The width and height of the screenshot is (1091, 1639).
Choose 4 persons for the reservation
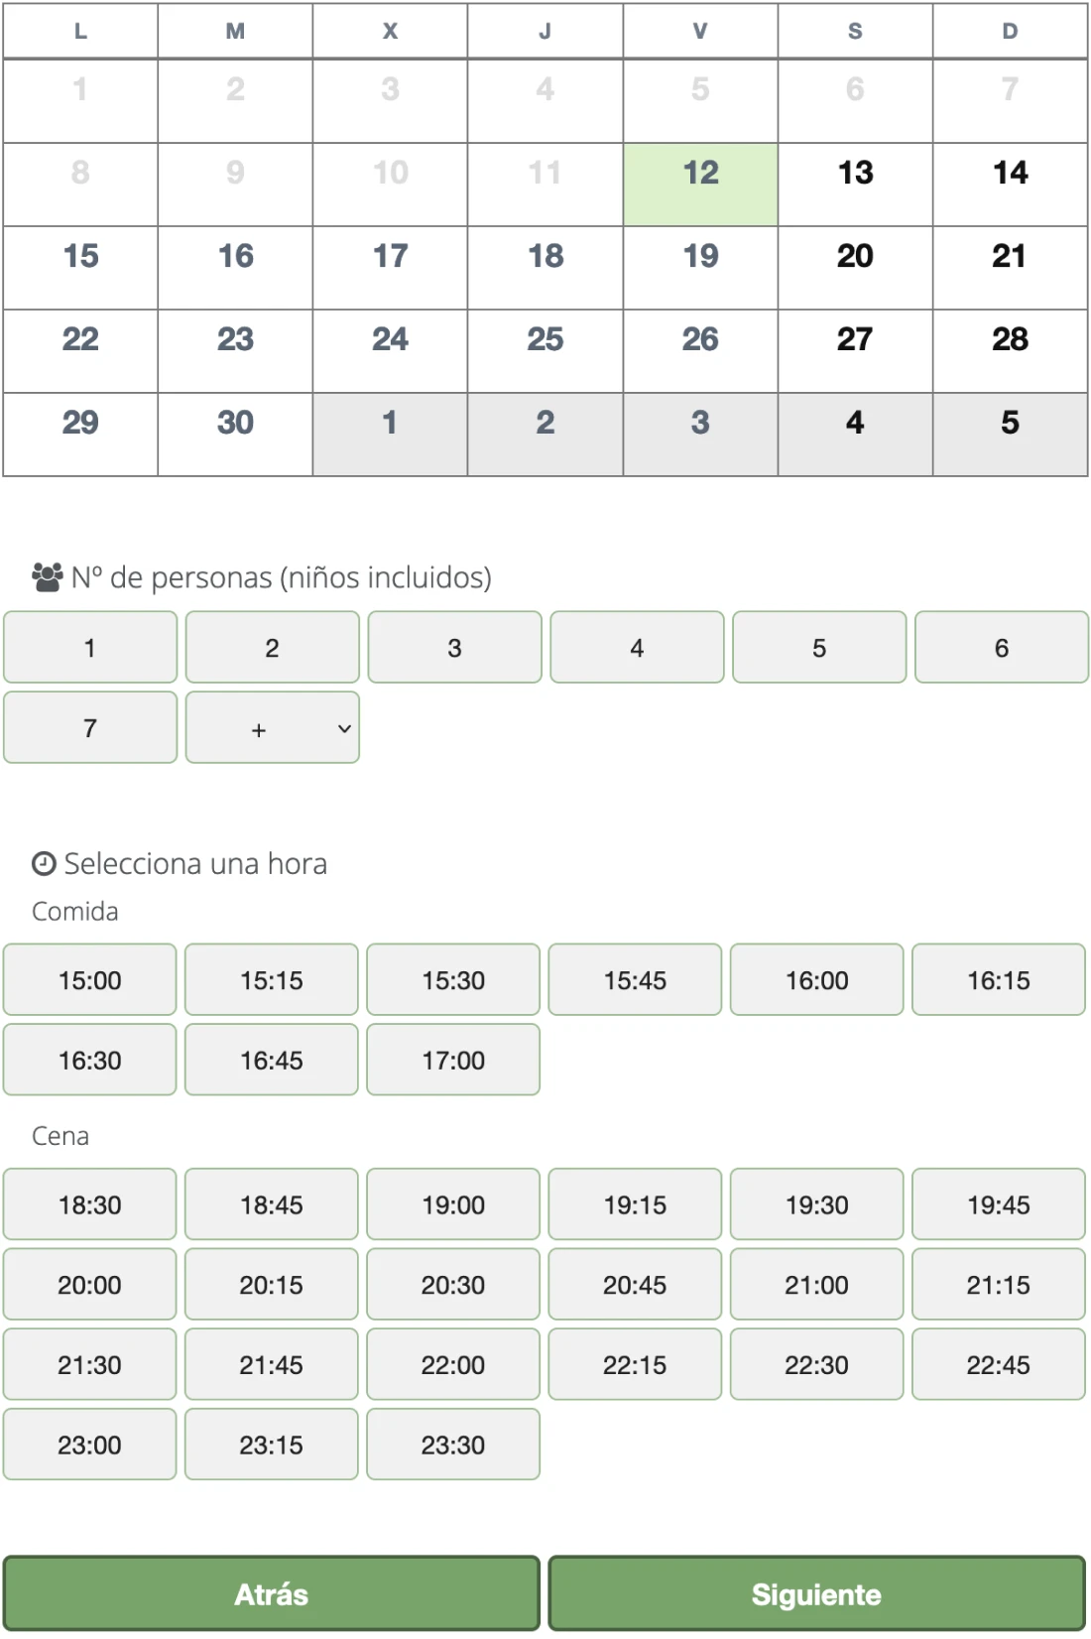click(x=637, y=648)
